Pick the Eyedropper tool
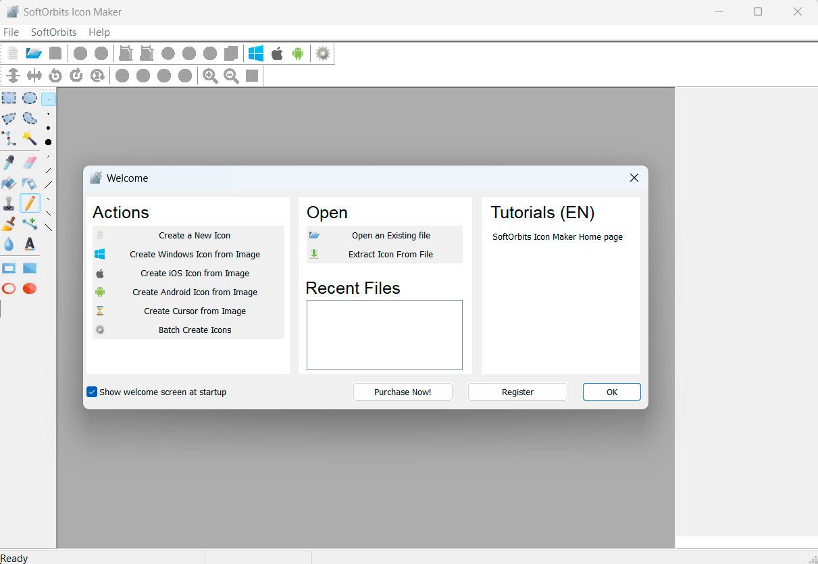This screenshot has width=818, height=564. coord(9,162)
